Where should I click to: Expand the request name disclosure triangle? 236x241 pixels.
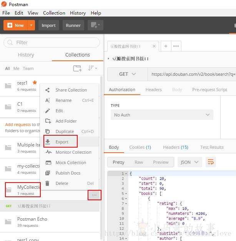click(x=108, y=58)
